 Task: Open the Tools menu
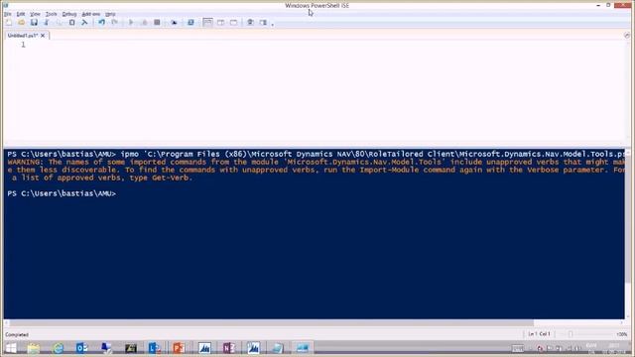51,14
